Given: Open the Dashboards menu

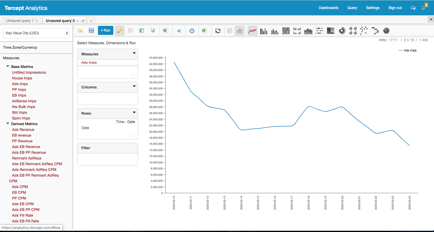Looking at the screenshot, I should point(329,8).
